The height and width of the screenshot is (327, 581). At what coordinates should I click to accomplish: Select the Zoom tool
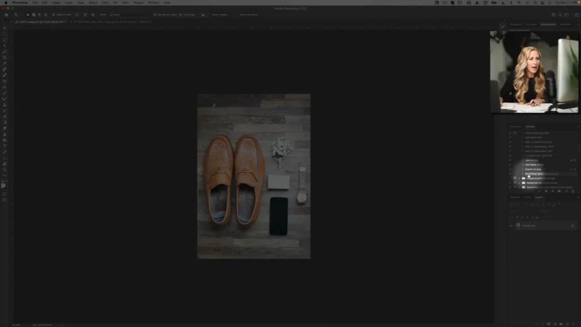(x=5, y=170)
